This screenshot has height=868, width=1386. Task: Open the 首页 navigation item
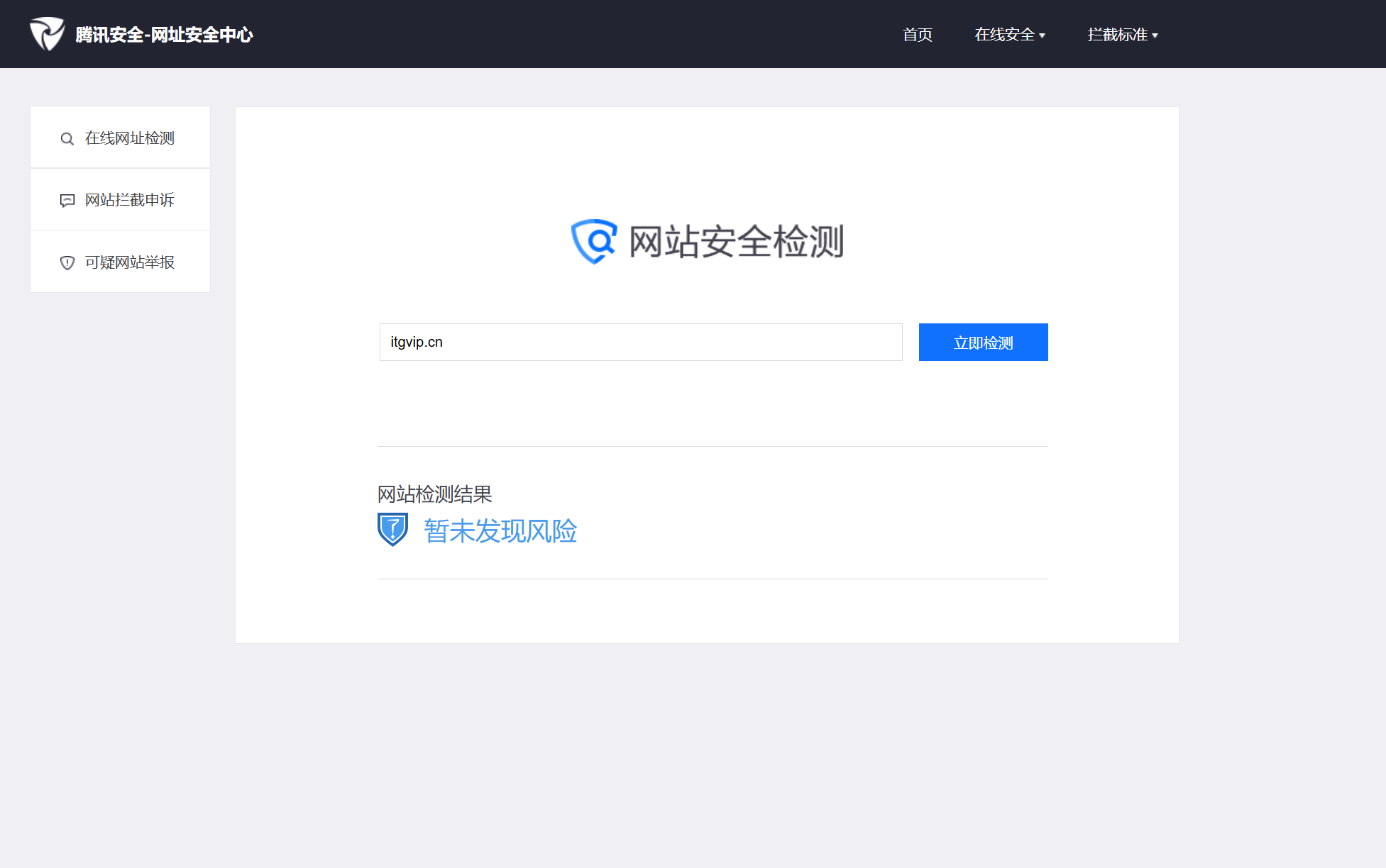coord(917,35)
